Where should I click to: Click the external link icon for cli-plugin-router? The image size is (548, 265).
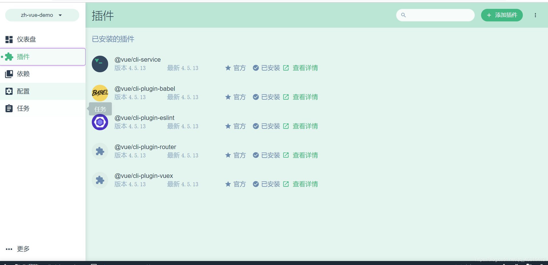(x=286, y=155)
